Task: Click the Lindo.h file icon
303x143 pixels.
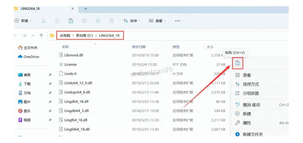Action: coord(61,74)
